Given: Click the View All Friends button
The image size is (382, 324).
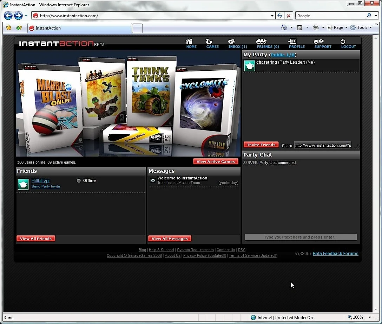Looking at the screenshot, I should (x=36, y=239).
